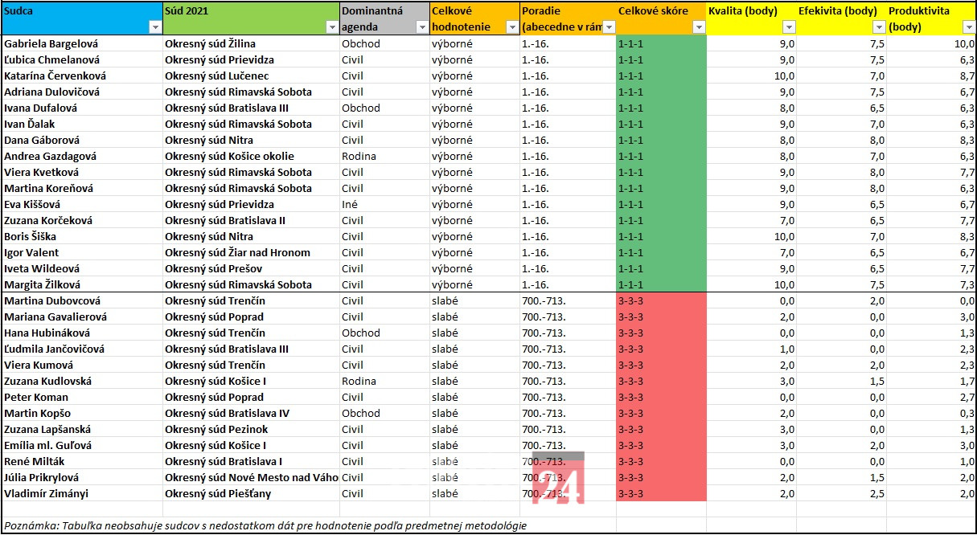The width and height of the screenshot is (977, 535).
Task: Select red 3-3-3 cell in Peter Koman row
Action: coord(661,397)
